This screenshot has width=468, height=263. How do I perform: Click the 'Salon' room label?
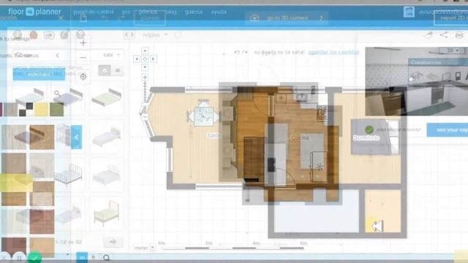(x=214, y=136)
